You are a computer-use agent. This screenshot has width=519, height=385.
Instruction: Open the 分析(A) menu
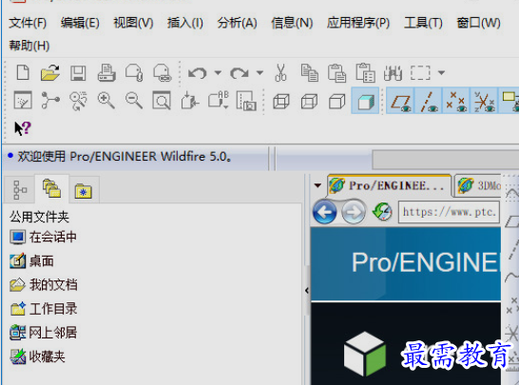pos(237,23)
